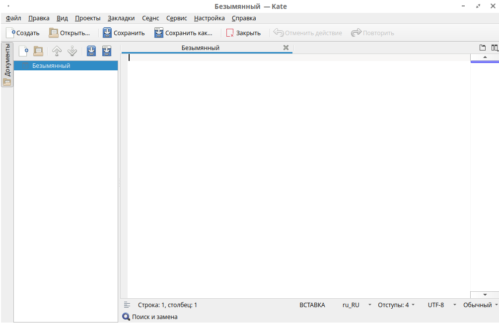Screen dimensions: 499x323
Task: Select Безымянный in the documents list
Action: [51, 65]
